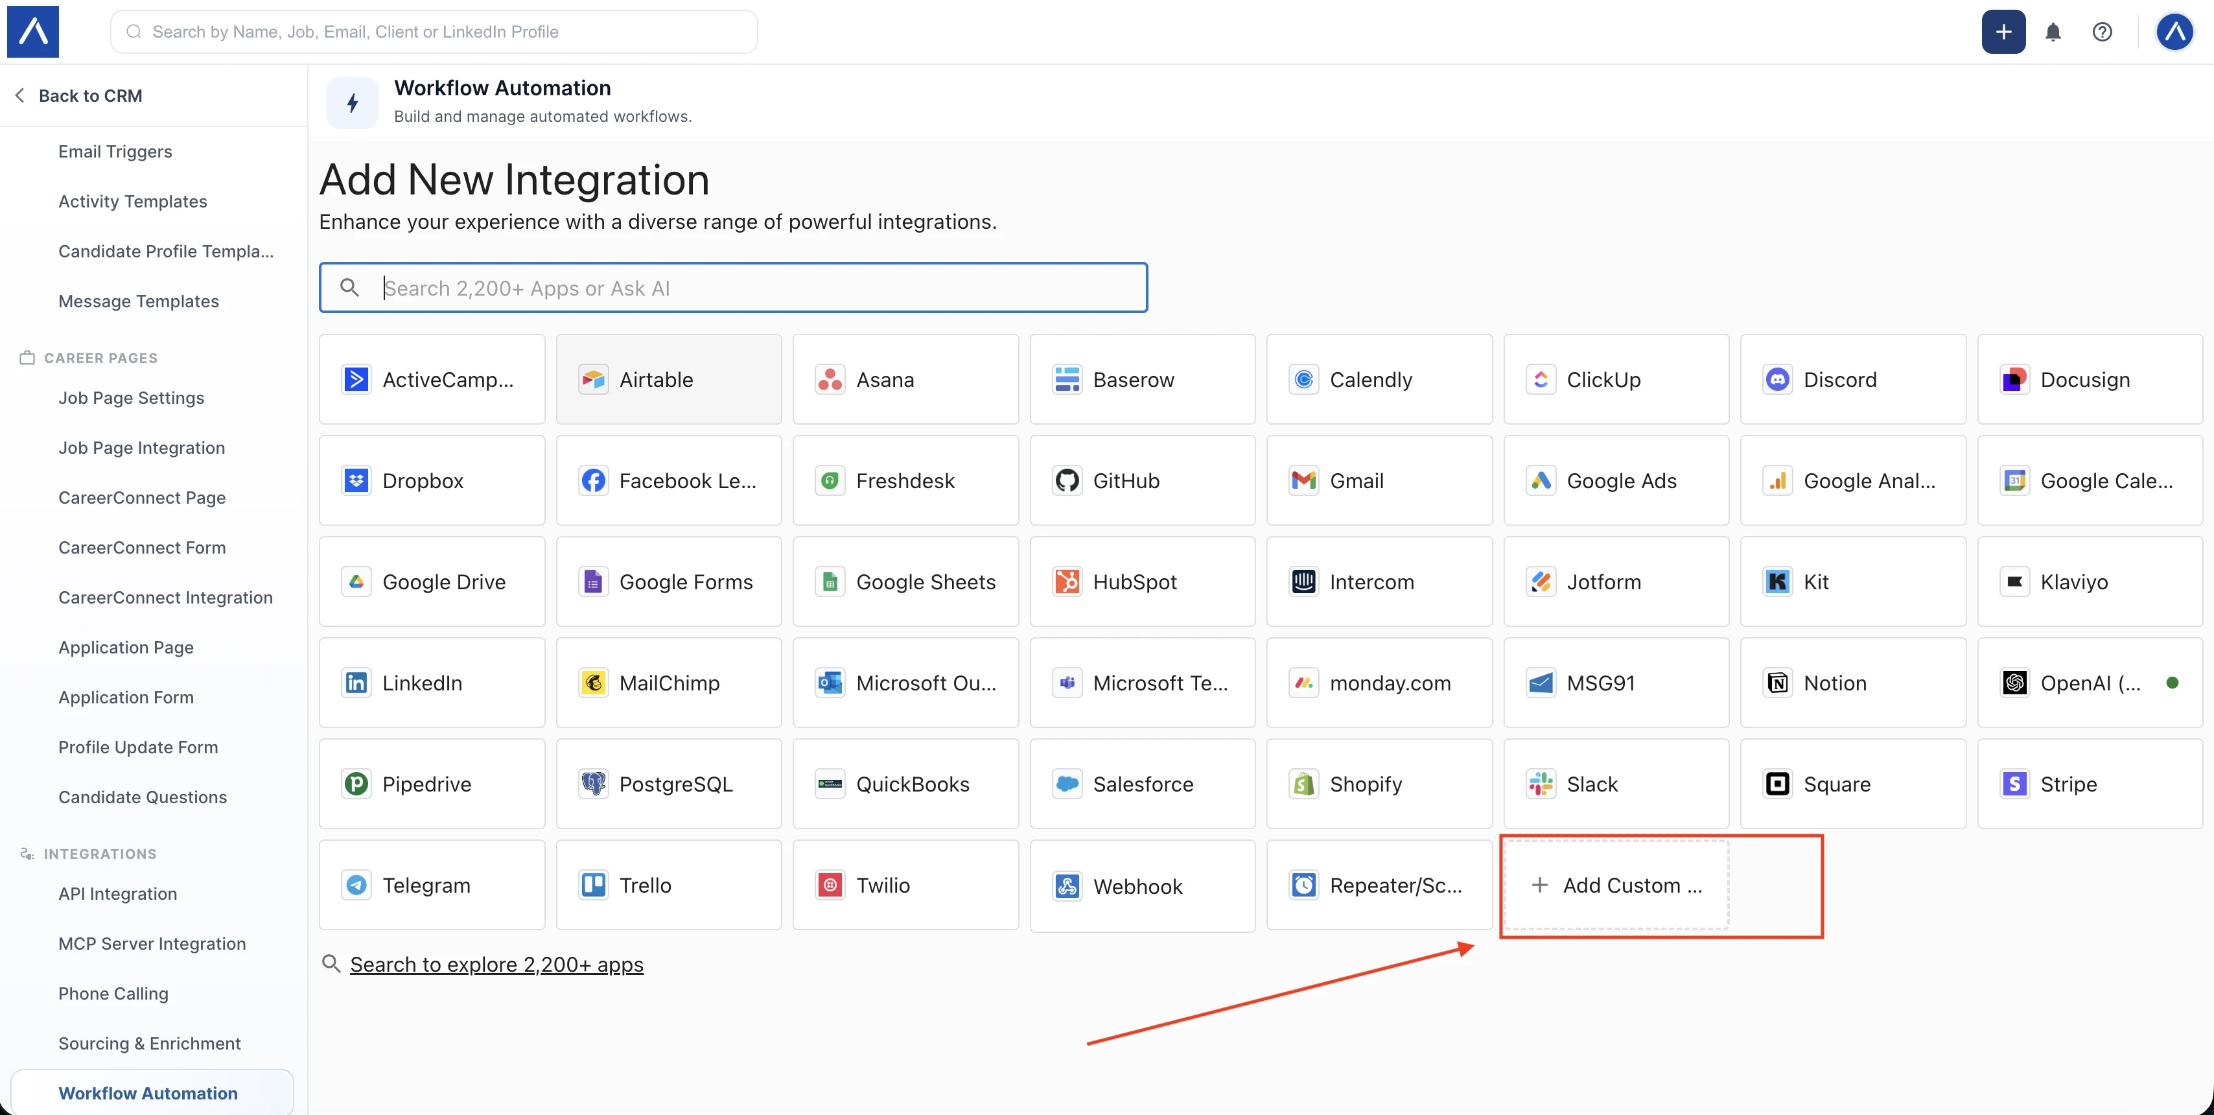The width and height of the screenshot is (2214, 1115).
Task: Select the MailChimp integration
Action: click(x=669, y=683)
